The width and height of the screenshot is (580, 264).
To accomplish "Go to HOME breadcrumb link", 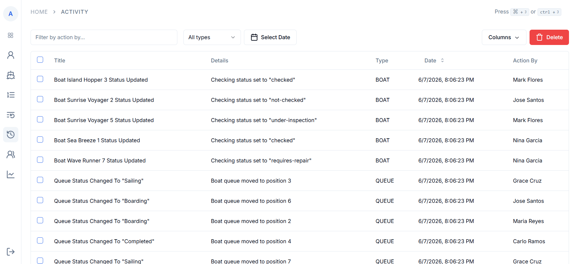I will 39,12.
